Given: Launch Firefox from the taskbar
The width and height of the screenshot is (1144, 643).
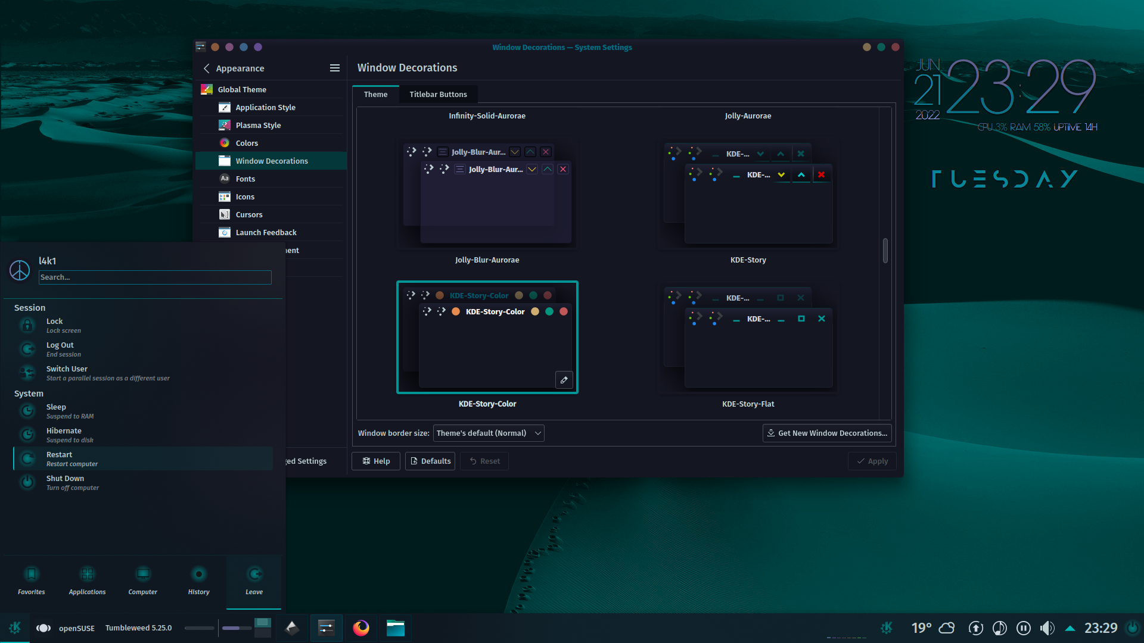Looking at the screenshot, I should pyautogui.click(x=361, y=628).
